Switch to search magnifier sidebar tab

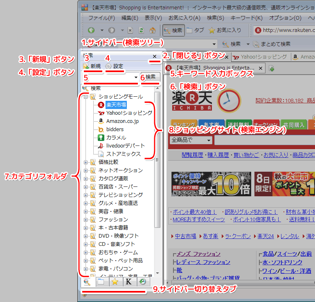tap(87, 282)
